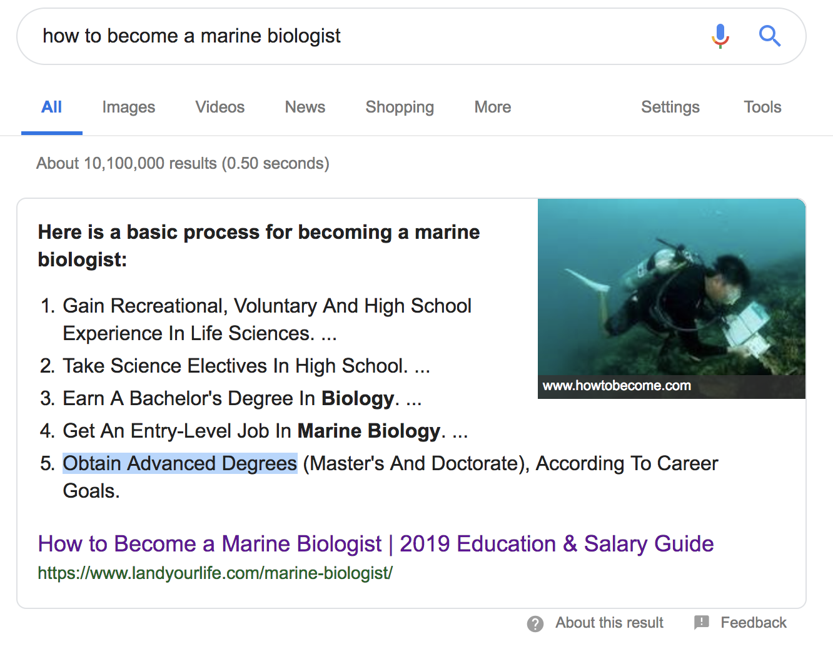The image size is (833, 659).
Task: Click the blue magnifying glass search icon
Action: 770,36
